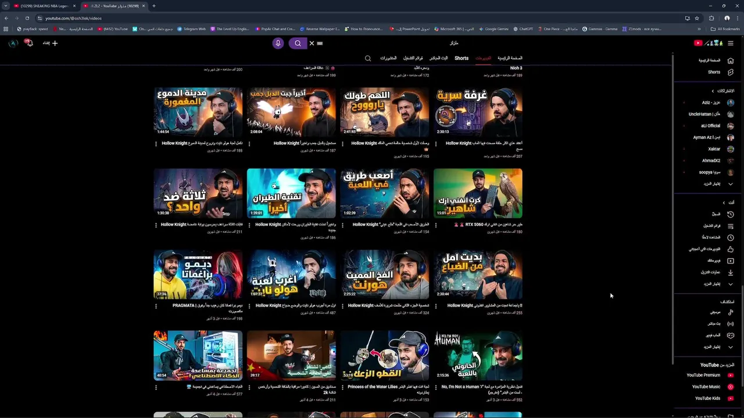Open the Ayman Az subscription channel
This screenshot has width=744, height=418.
(709, 138)
